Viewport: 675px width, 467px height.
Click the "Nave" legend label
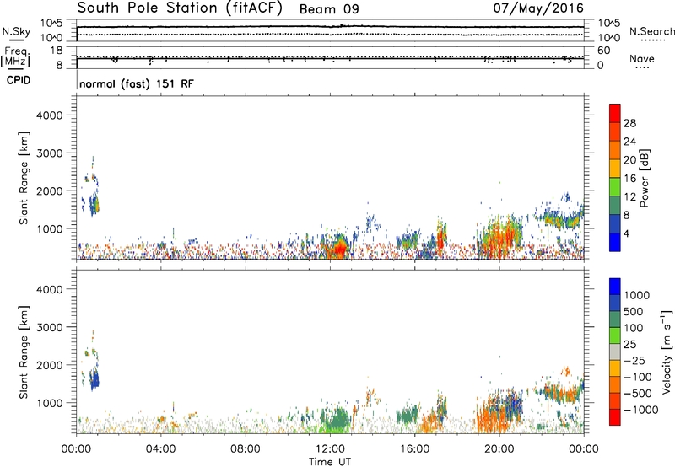point(642,59)
